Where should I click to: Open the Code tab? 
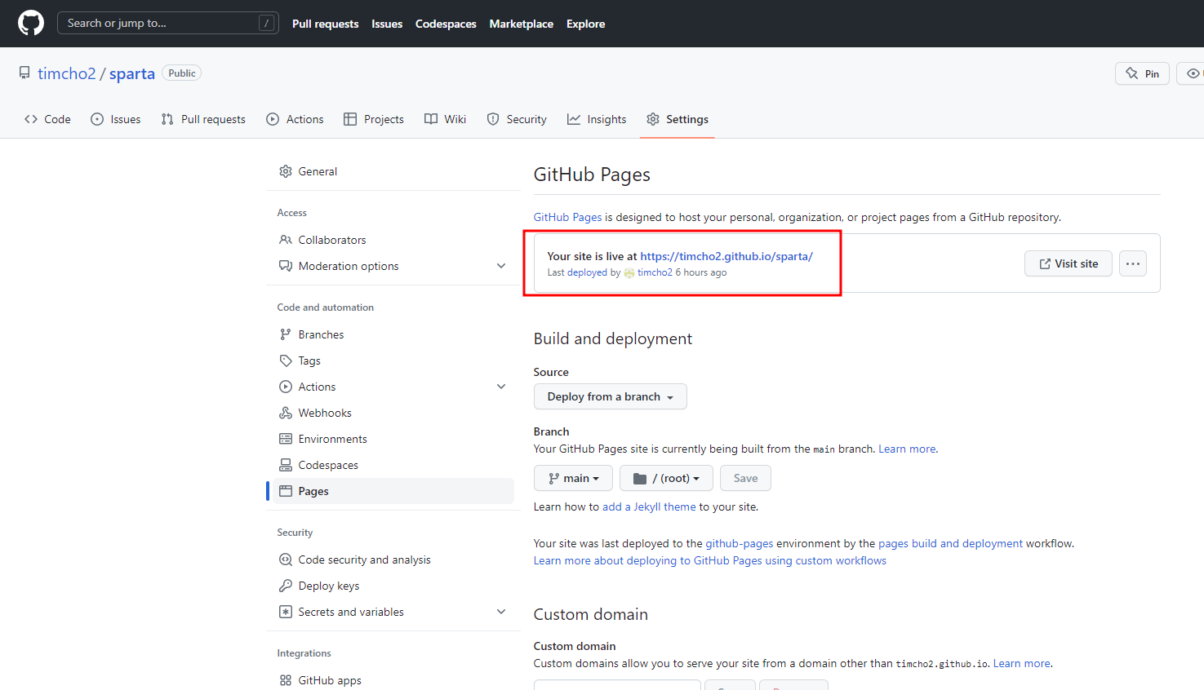click(x=47, y=119)
